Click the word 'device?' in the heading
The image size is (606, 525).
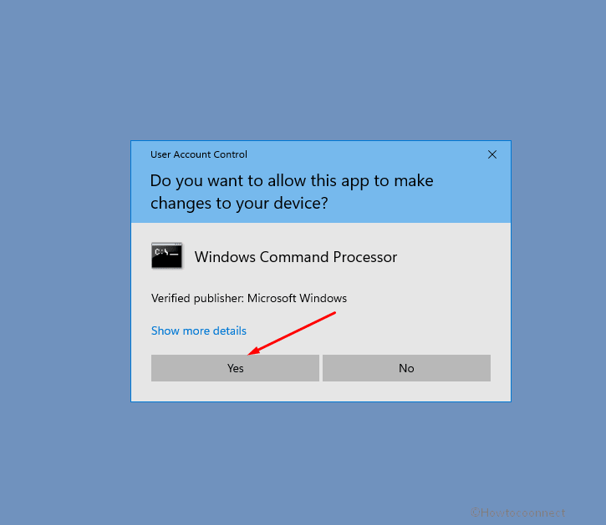pyautogui.click(x=301, y=203)
